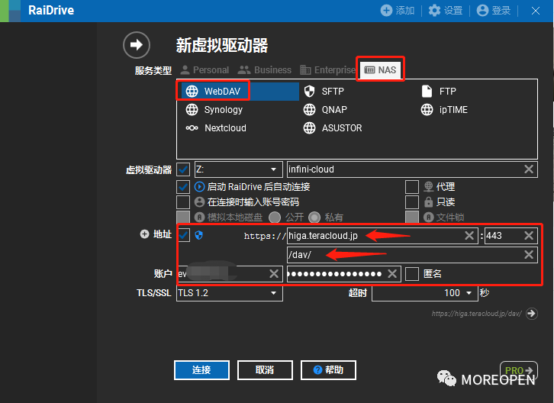Screen dimensions: 554x403
Task: Click the https://higa.teracloud.jp/dav/ link text
Action: tap(477, 313)
